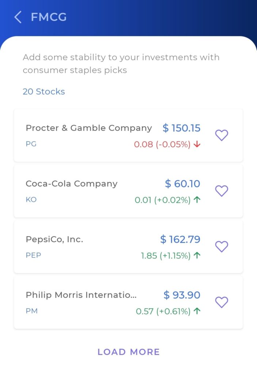
Task: Open Philip Morris International stock entry
Action: click(81, 295)
